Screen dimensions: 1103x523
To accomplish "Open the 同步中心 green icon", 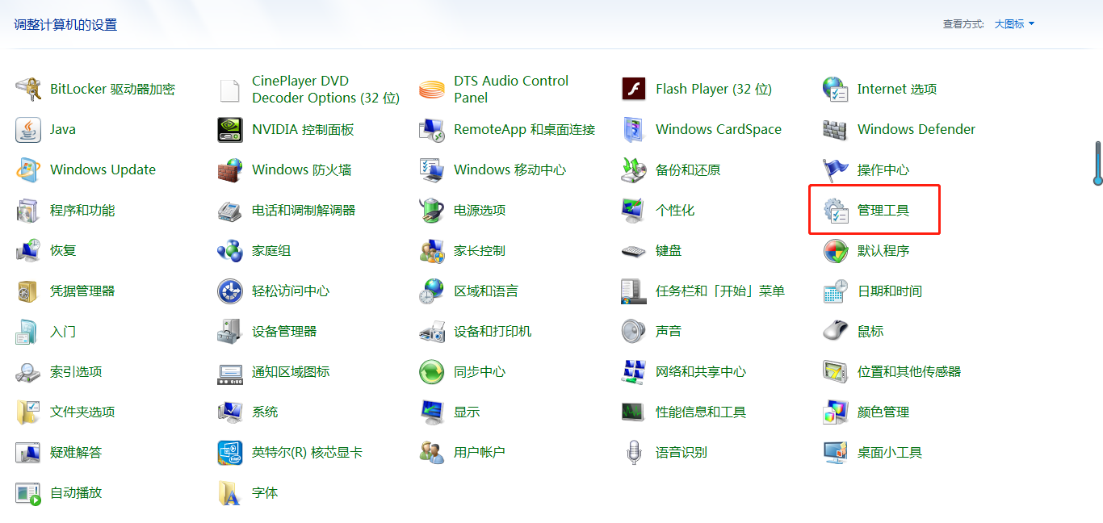I will pyautogui.click(x=432, y=371).
